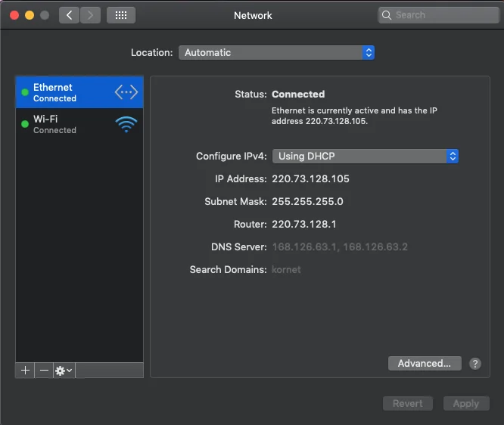
Task: Click the Ethernet connection arrows icon
Action: 126,92
